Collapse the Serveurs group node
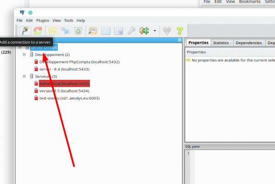 [x=24, y=76]
